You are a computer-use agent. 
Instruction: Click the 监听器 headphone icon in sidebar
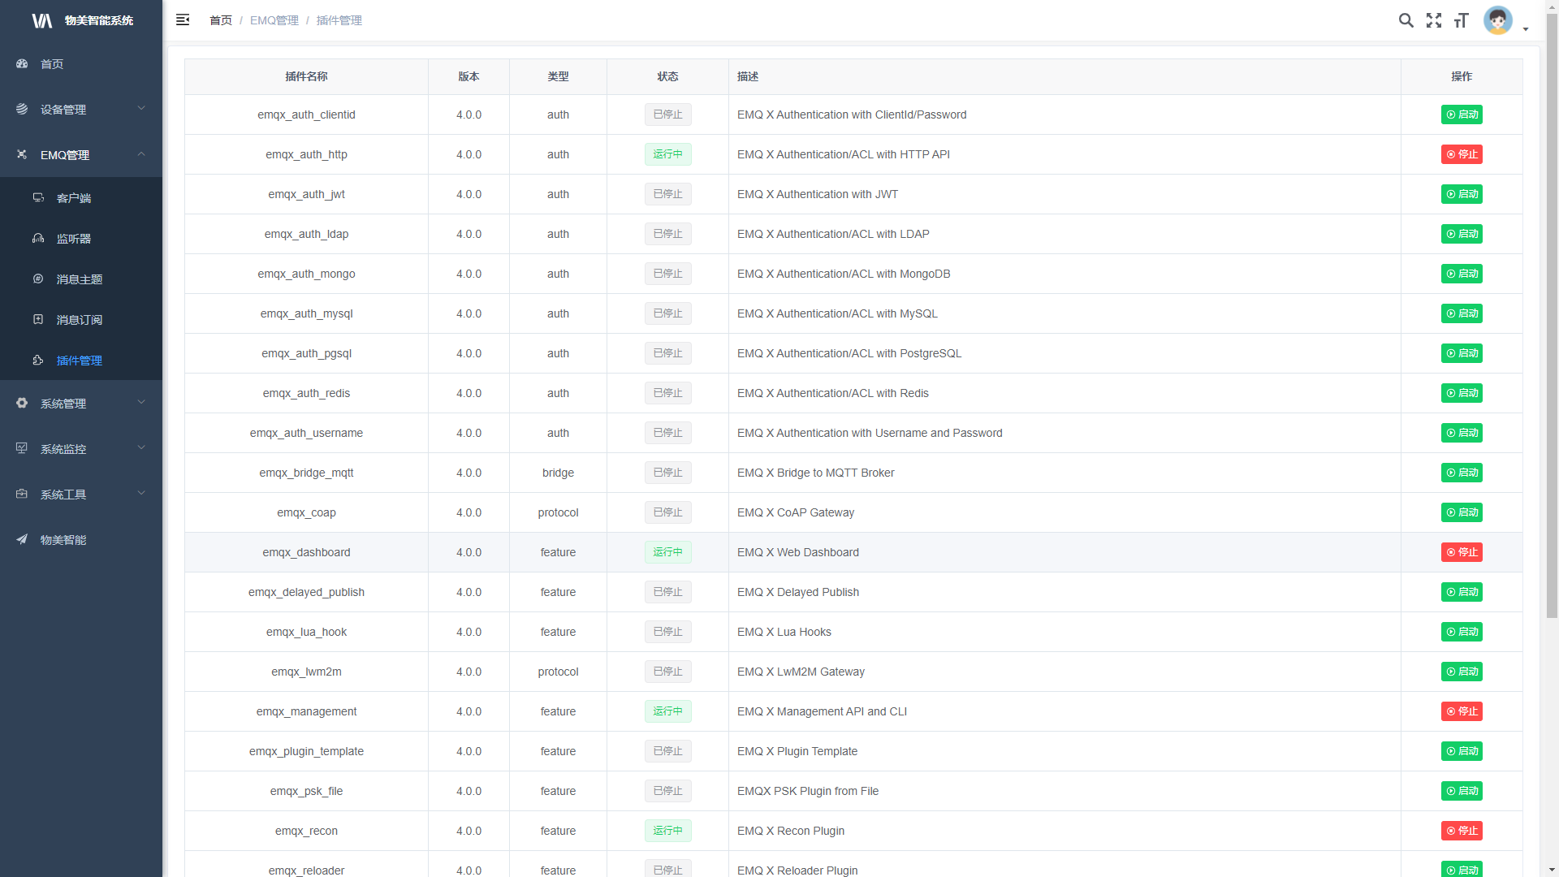point(38,238)
